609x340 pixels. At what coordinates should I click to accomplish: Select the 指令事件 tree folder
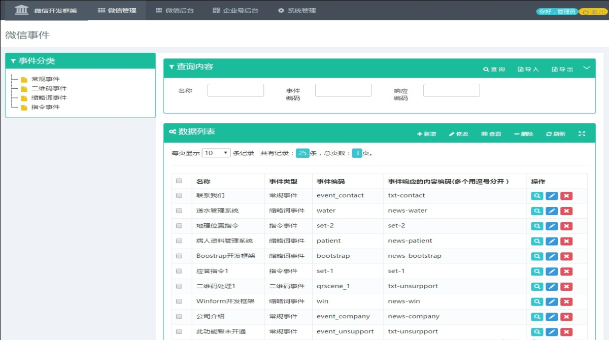click(41, 107)
